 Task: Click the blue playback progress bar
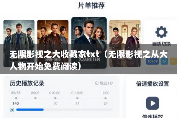(x=30, y=109)
